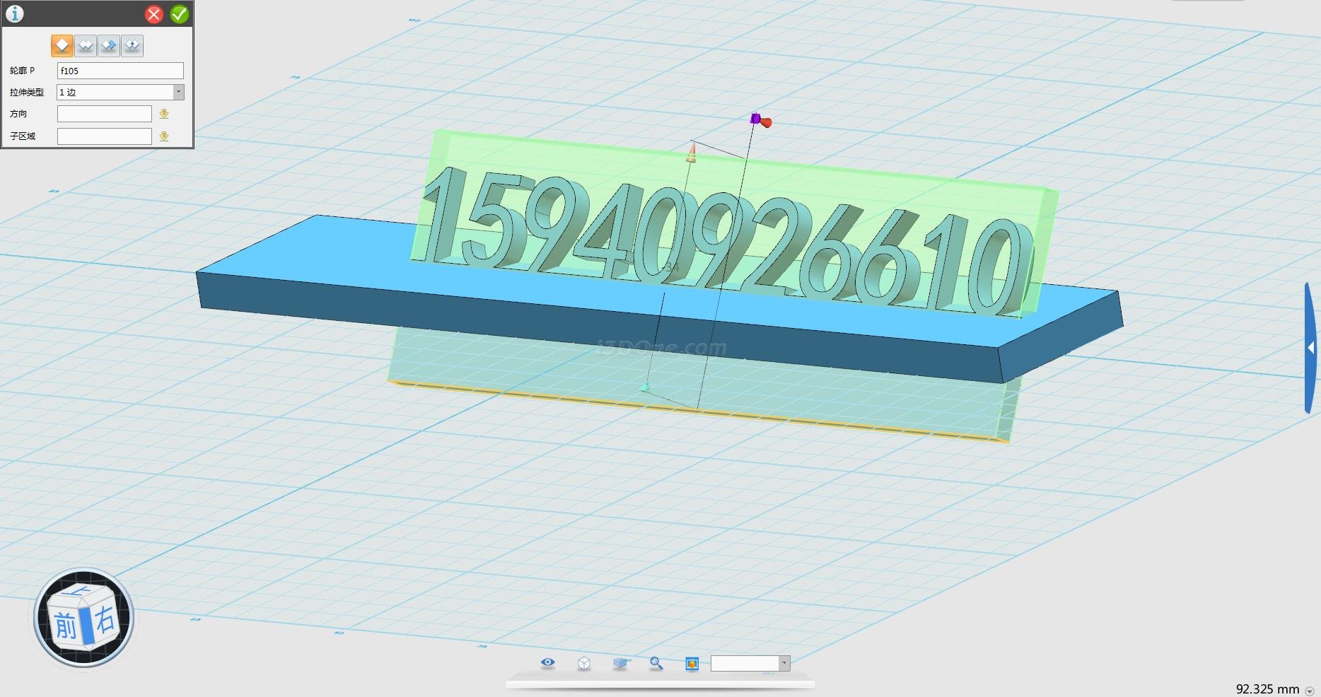1321x697 pixels.
Task: Open the info help icon in extrude dialog
Action: [15, 13]
